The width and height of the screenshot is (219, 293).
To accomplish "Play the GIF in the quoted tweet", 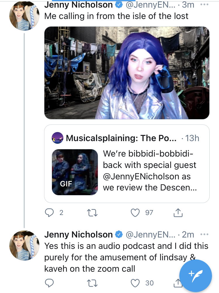I will pos(75,172).
